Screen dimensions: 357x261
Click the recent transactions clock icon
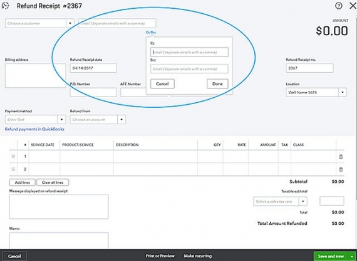click(x=5, y=6)
